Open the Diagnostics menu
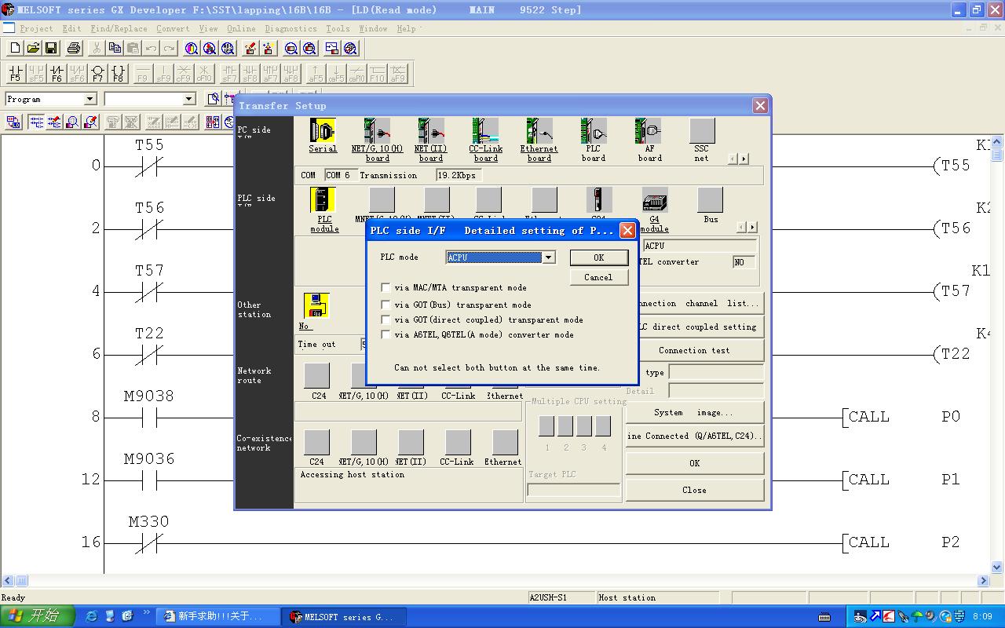Screen dimensions: 1005x628 [291, 28]
